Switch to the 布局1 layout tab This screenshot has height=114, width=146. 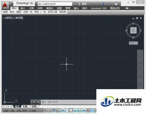(25, 106)
